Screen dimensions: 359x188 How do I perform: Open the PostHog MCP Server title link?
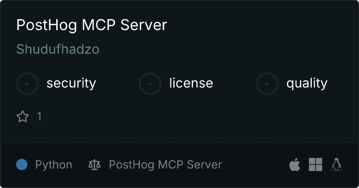(92, 25)
